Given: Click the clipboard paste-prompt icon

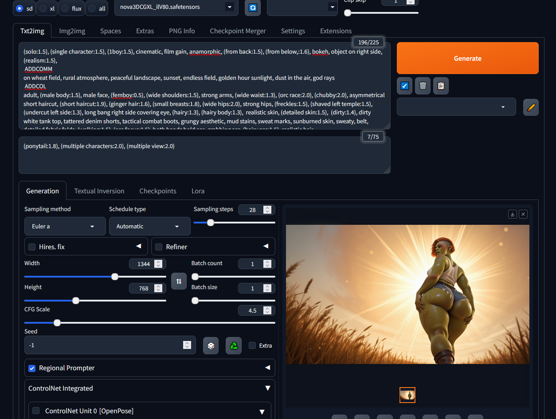Looking at the screenshot, I should (x=441, y=86).
